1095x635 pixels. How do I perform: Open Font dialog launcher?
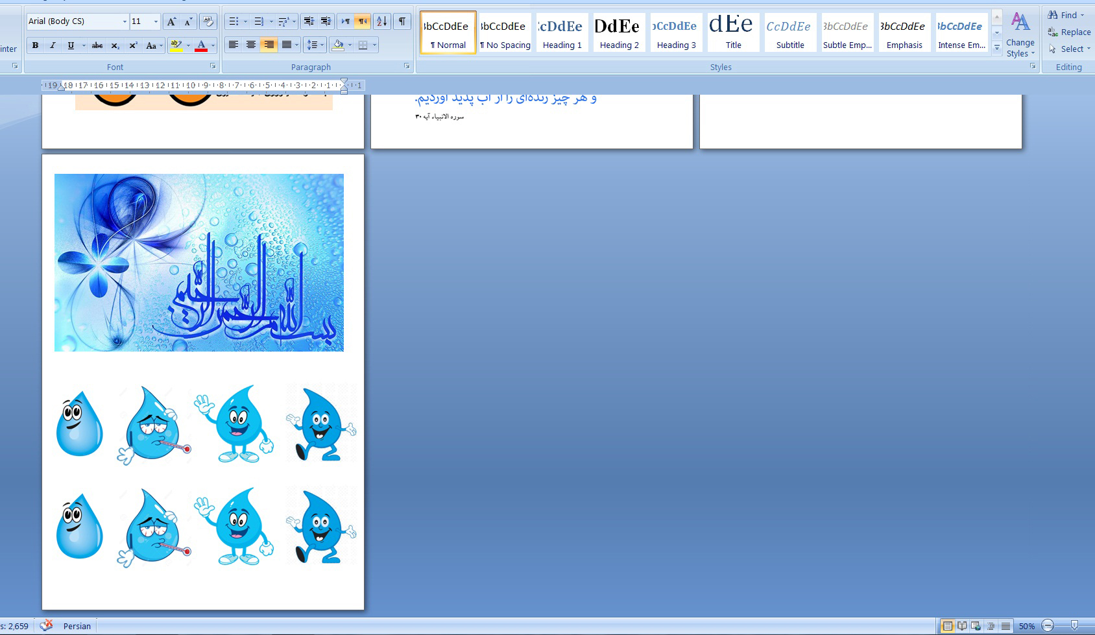click(x=213, y=66)
